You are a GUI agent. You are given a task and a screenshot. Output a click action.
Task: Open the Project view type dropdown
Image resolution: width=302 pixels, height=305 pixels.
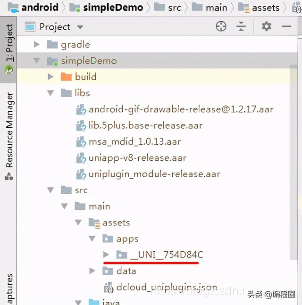[80, 27]
